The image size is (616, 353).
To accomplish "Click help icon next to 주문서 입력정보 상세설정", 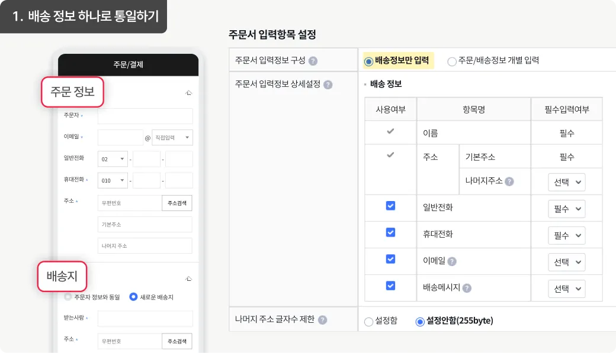I will tap(328, 85).
